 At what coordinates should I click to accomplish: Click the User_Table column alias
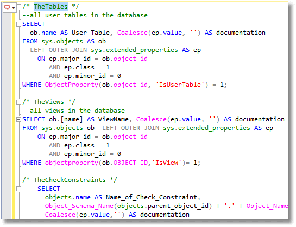(91, 33)
